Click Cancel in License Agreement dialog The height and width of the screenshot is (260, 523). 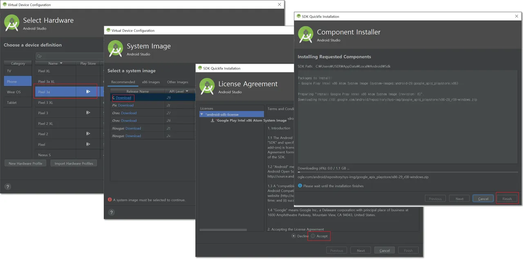(x=385, y=250)
